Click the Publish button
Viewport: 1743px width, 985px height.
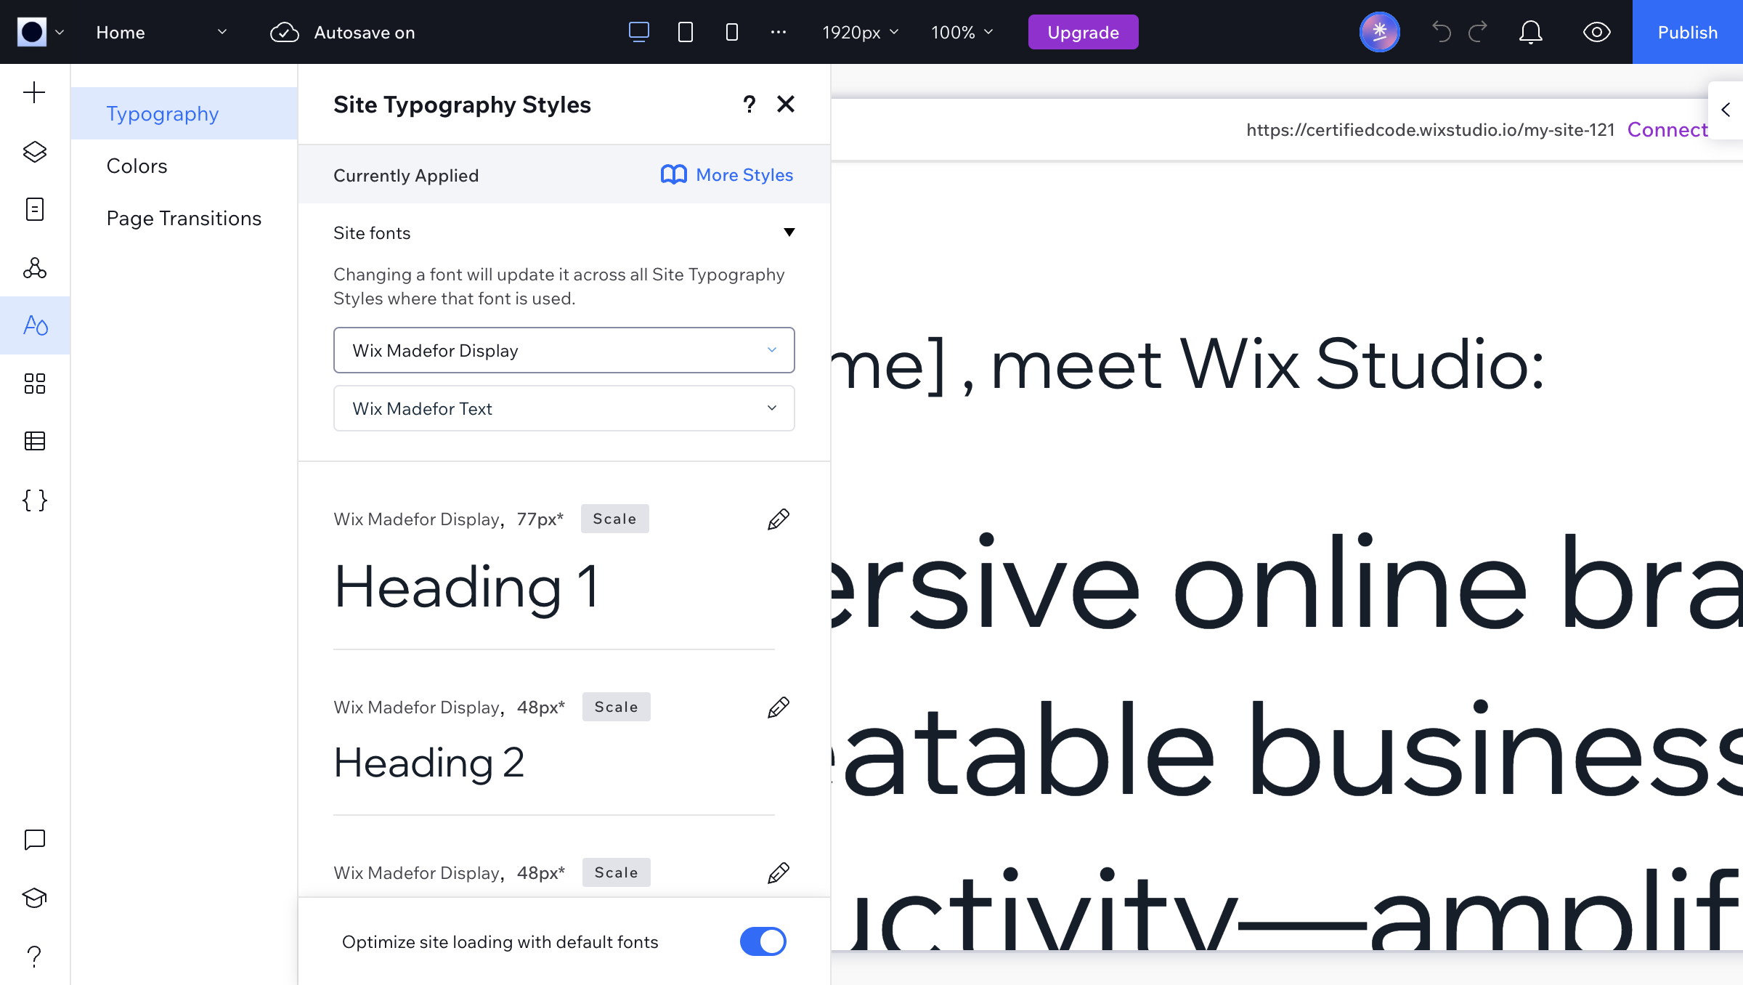pos(1687,32)
